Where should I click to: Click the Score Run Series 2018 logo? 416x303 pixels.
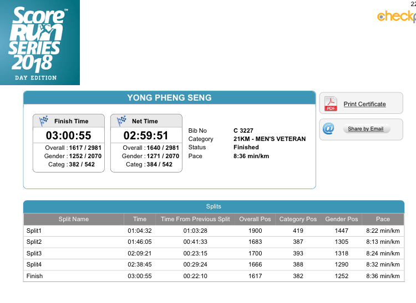[x=39, y=43]
